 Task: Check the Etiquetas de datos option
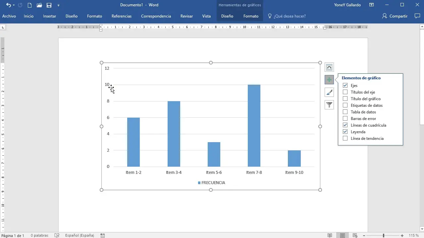click(x=345, y=105)
